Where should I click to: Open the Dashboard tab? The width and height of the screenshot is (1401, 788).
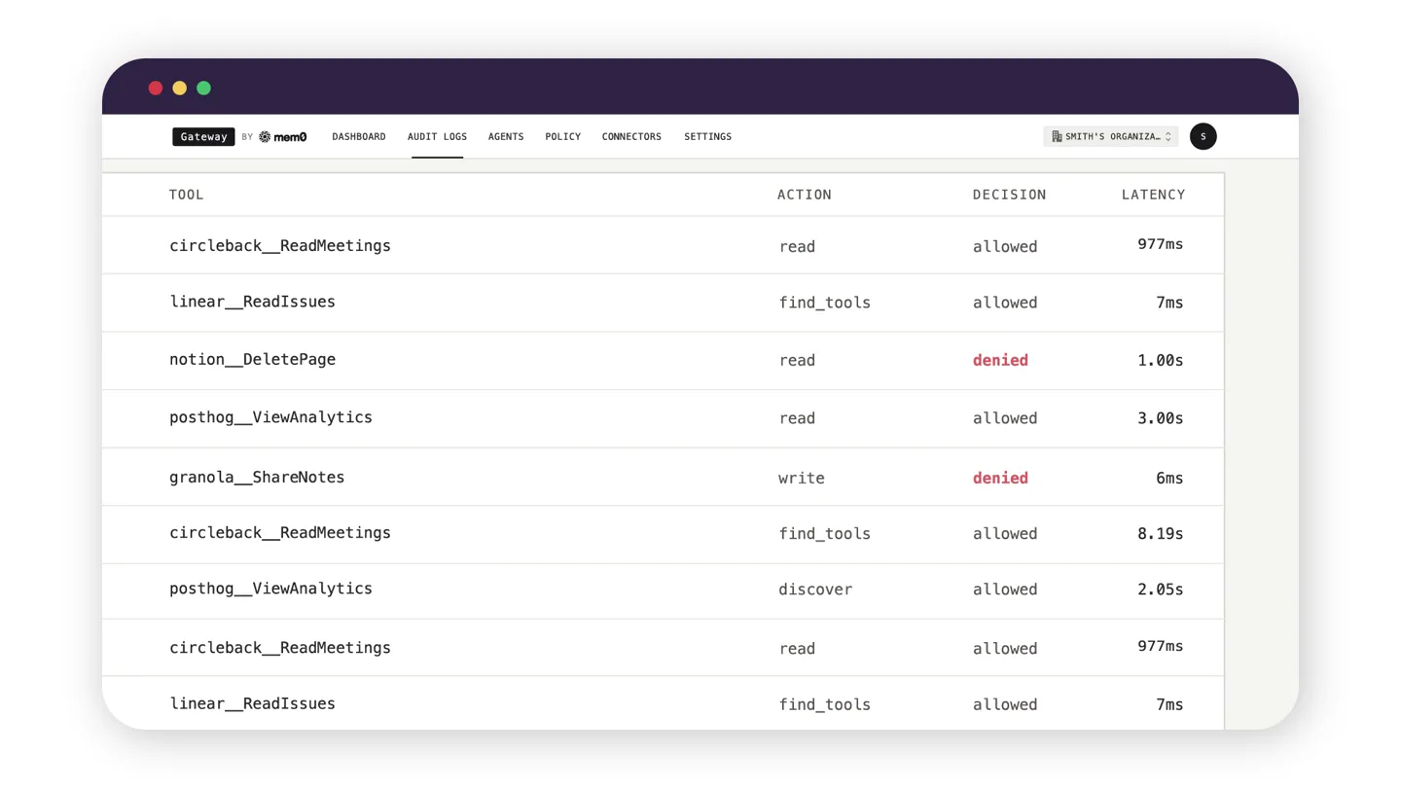(359, 137)
